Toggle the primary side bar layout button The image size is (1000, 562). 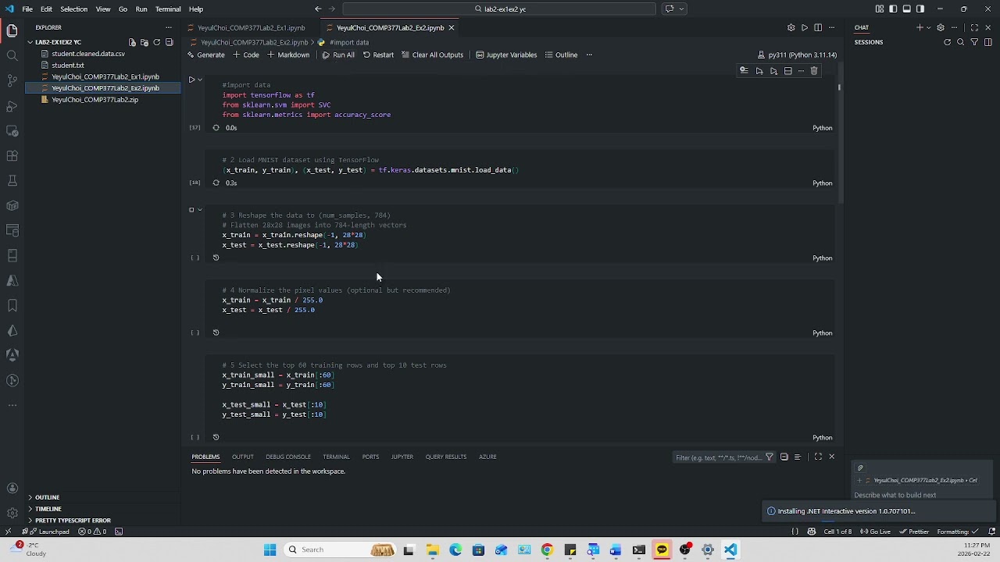[x=893, y=9]
